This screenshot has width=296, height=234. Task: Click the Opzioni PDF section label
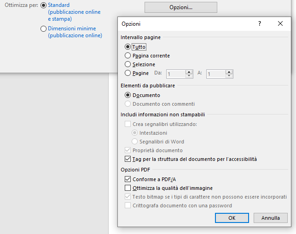click(135, 170)
